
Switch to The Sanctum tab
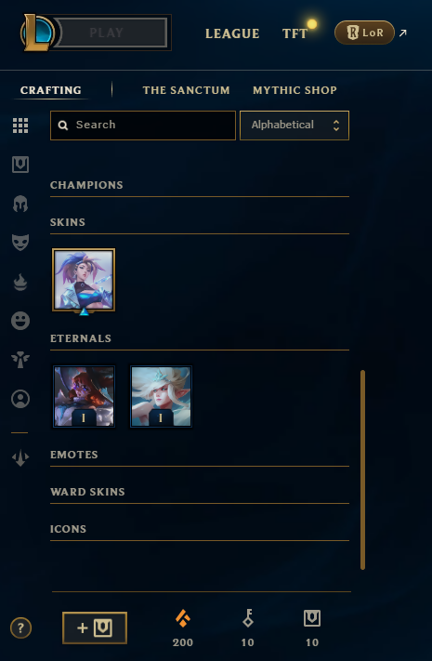coord(187,90)
